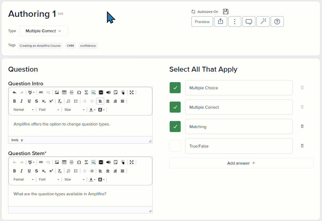Screen dimensions: 322x221
Task: Apply bold in Question Intro editor
Action: coord(14,101)
